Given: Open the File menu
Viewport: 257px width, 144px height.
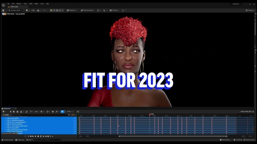Looking at the screenshot, I should 8,4.
